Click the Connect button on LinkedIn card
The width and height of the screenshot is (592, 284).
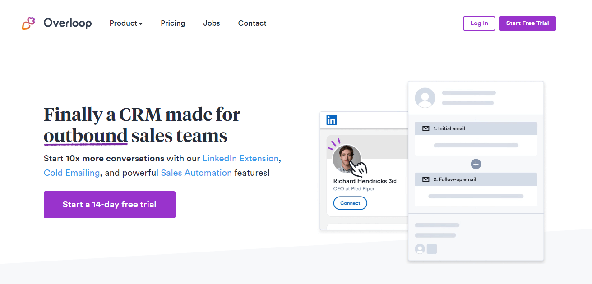pos(350,203)
